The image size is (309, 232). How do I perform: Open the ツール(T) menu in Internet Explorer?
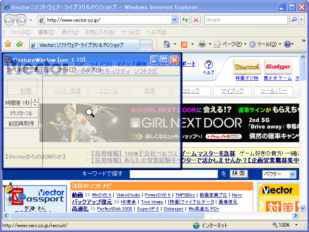click(130, 32)
